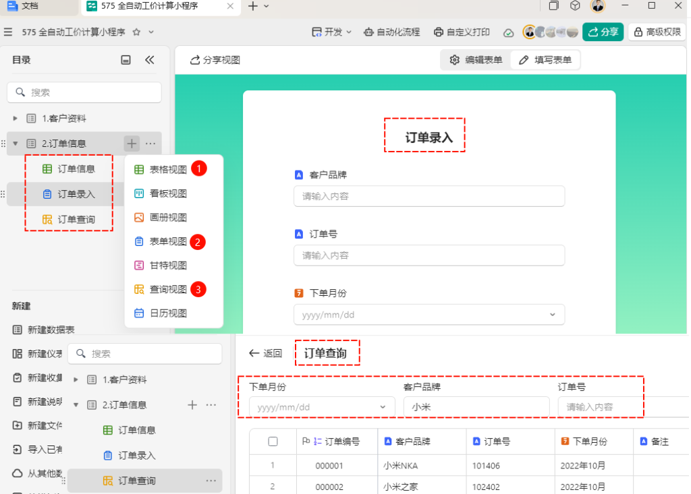The height and width of the screenshot is (494, 691).
Task: Click the 新建收集 entry icon
Action: point(17,378)
